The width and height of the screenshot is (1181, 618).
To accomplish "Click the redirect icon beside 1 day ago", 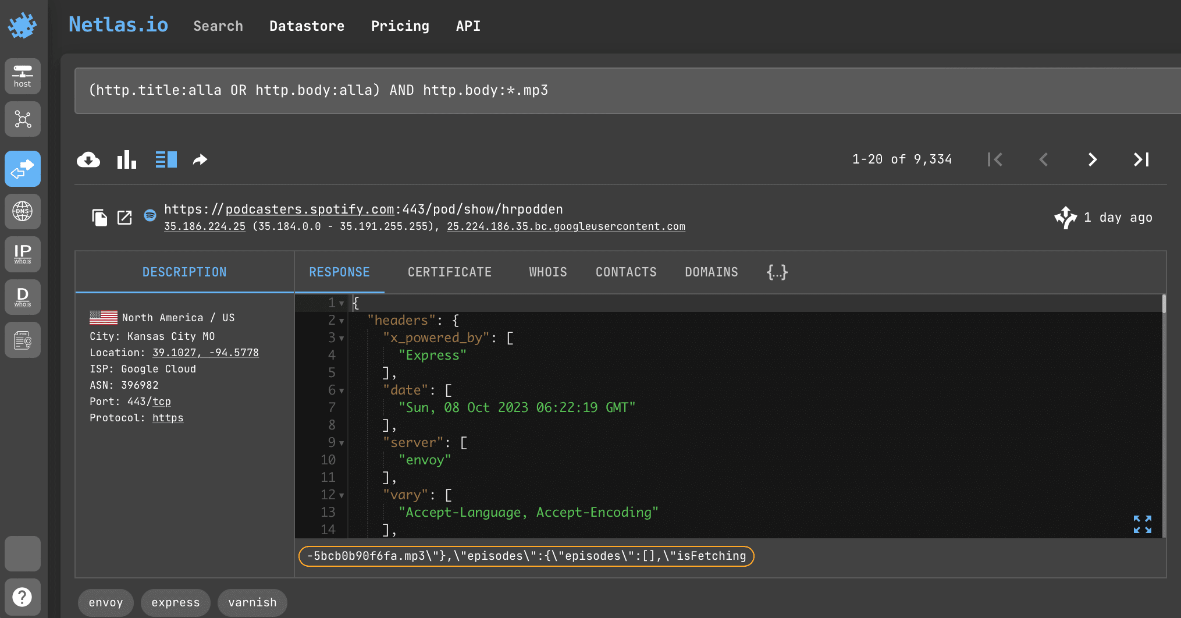I will [1065, 218].
